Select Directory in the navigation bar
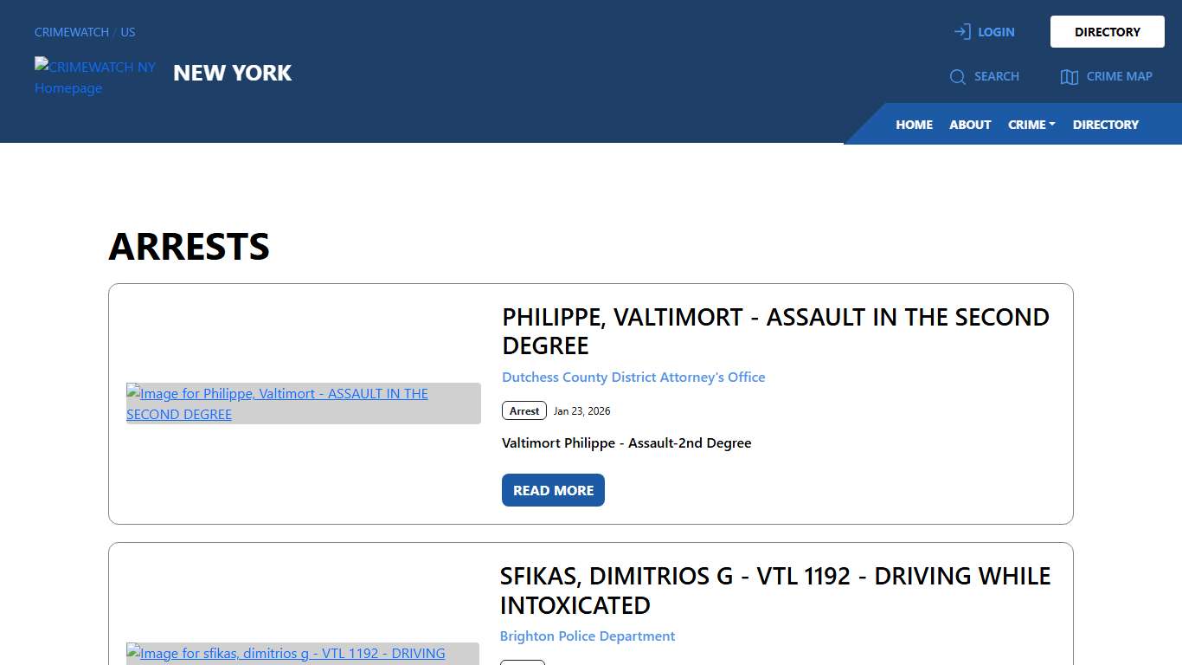 click(1105, 125)
